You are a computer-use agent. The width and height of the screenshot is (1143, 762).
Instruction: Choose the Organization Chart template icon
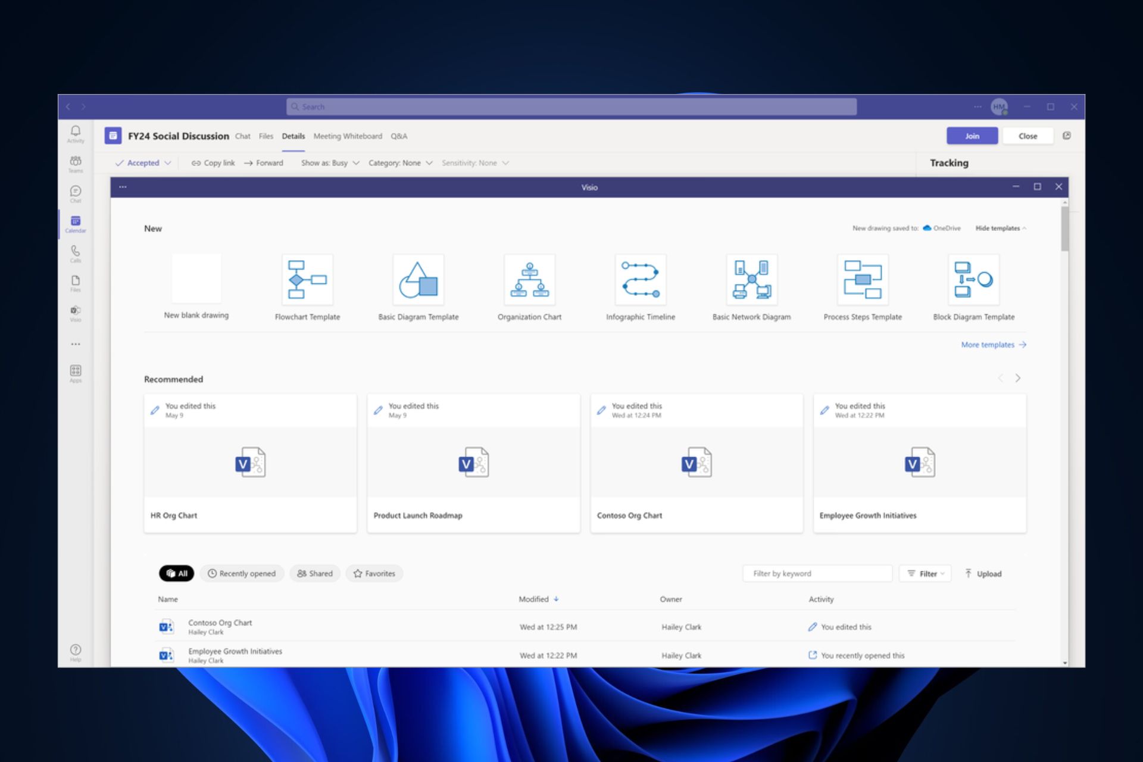click(530, 279)
